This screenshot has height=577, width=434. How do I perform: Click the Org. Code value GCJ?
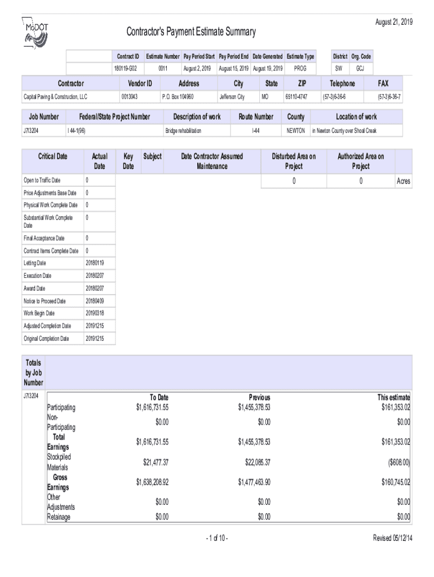360,68
